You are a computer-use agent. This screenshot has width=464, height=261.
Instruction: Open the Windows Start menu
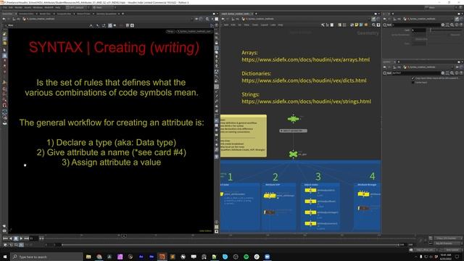[5, 257]
